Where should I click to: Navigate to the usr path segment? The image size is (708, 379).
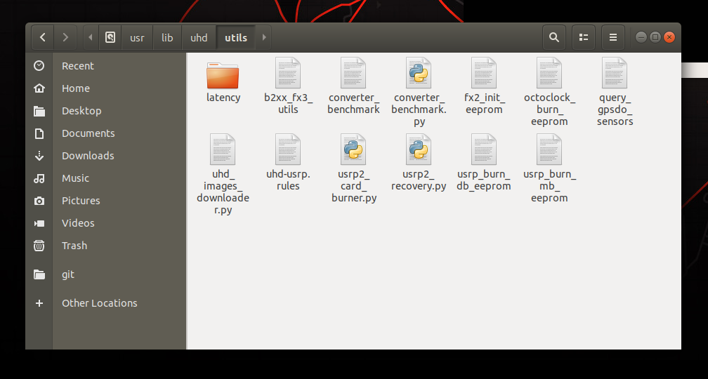[137, 37]
